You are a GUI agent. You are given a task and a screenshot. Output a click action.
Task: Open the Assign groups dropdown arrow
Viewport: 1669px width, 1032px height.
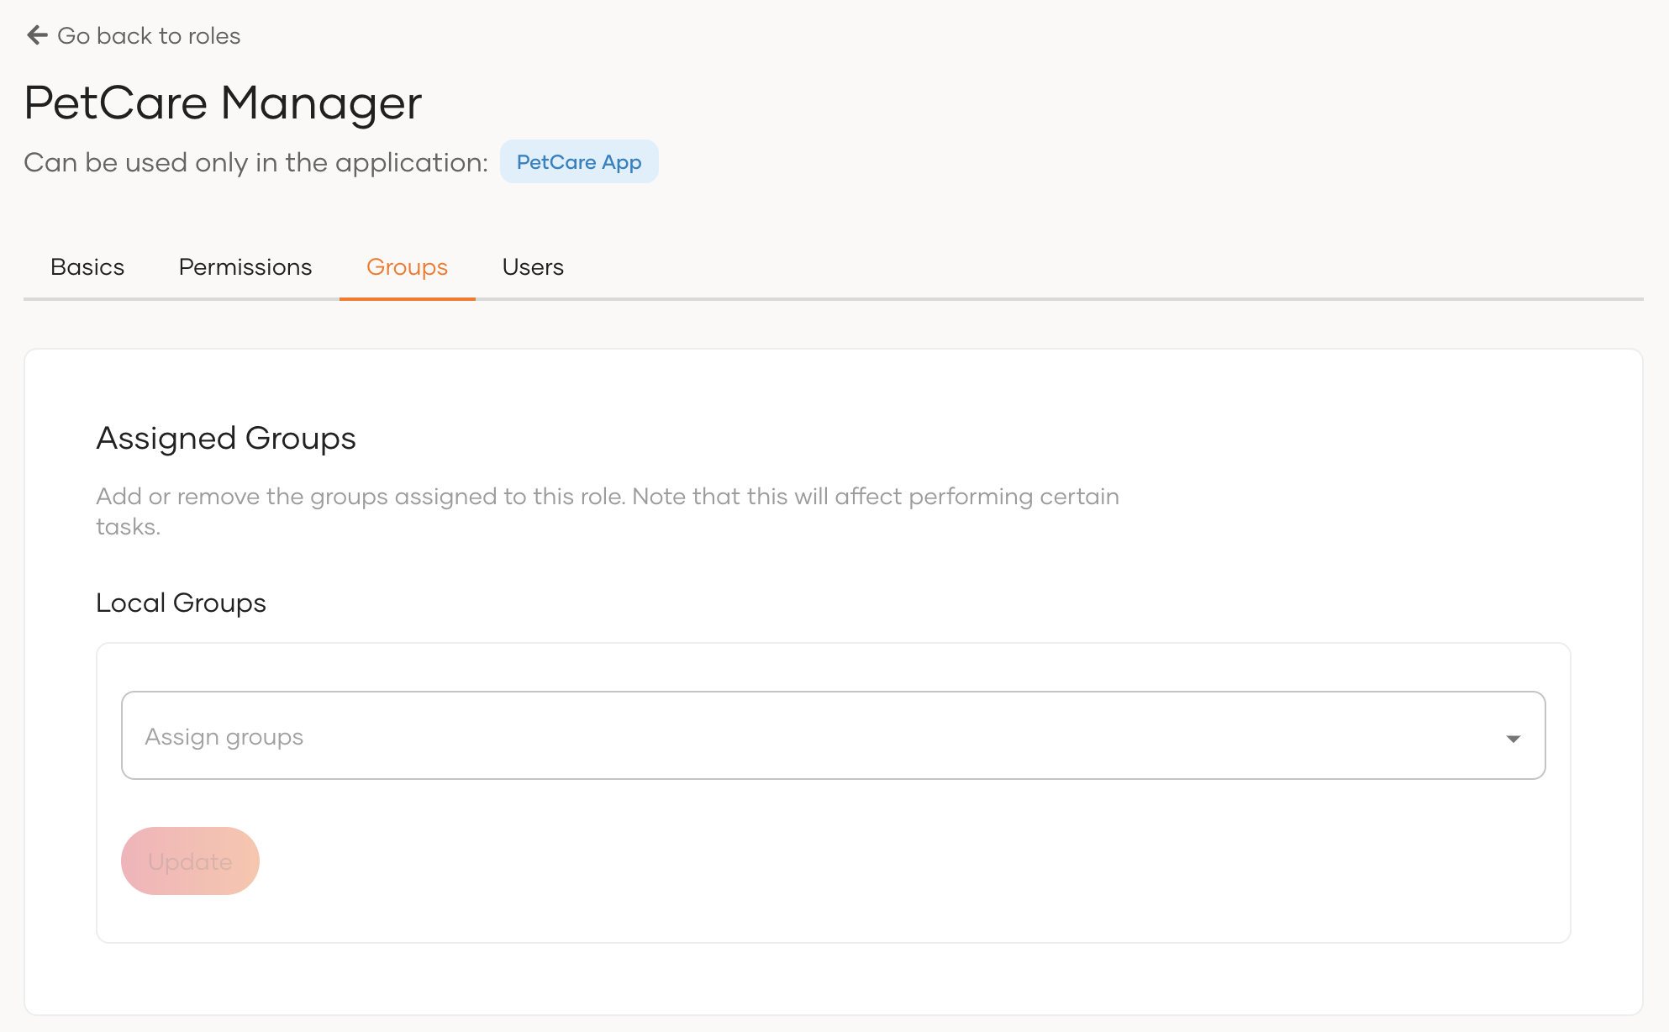click(1512, 738)
